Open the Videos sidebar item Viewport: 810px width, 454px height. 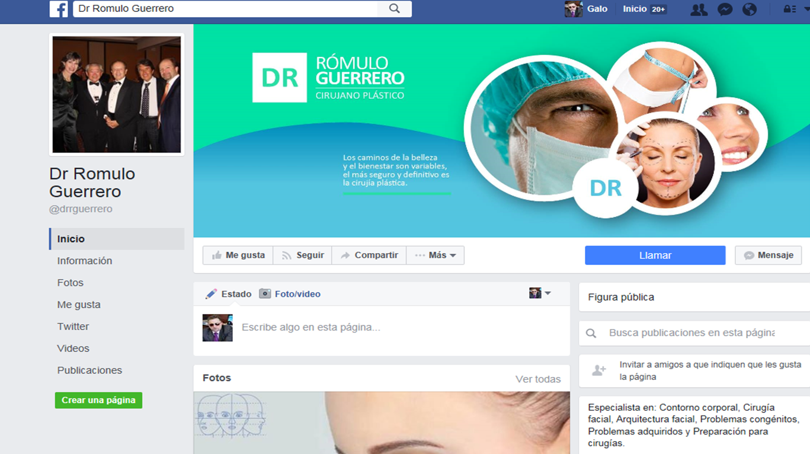(x=73, y=349)
